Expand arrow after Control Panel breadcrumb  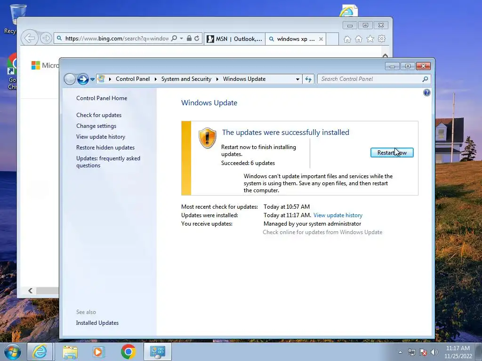coord(155,79)
